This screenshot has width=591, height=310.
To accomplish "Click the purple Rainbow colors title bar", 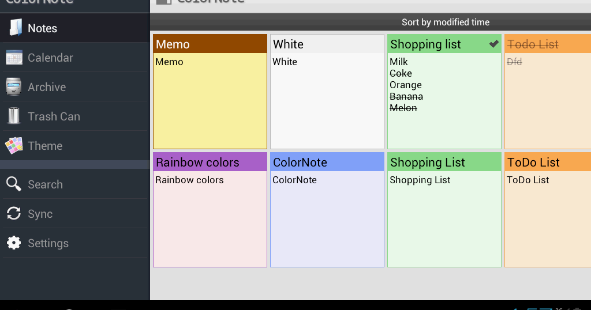I will pyautogui.click(x=210, y=162).
